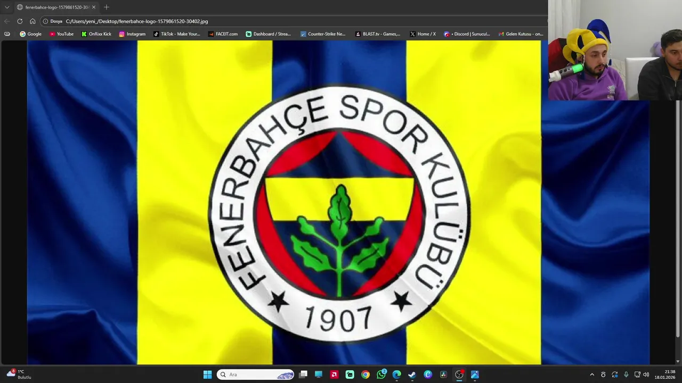The image size is (682, 383).
Task: Open WhatsApp from the taskbar
Action: pyautogui.click(x=381, y=374)
